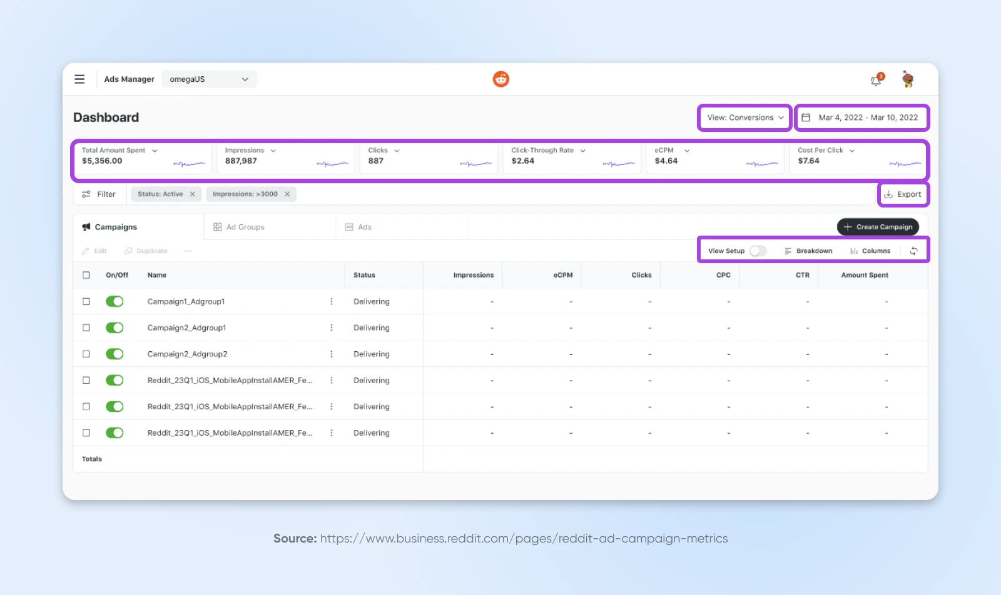Turn off Campaign2_Adgroup2 toggle

(x=114, y=354)
